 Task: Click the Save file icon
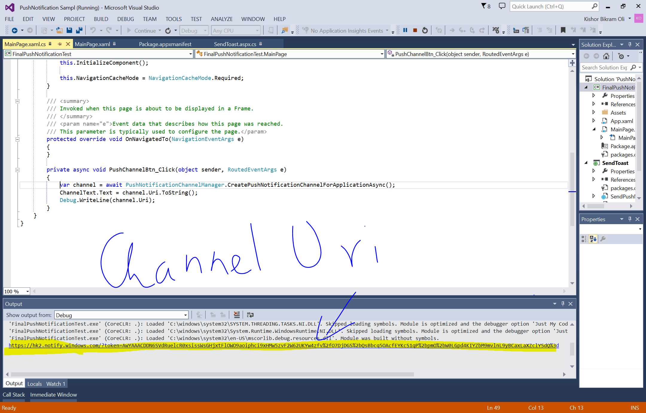(69, 30)
